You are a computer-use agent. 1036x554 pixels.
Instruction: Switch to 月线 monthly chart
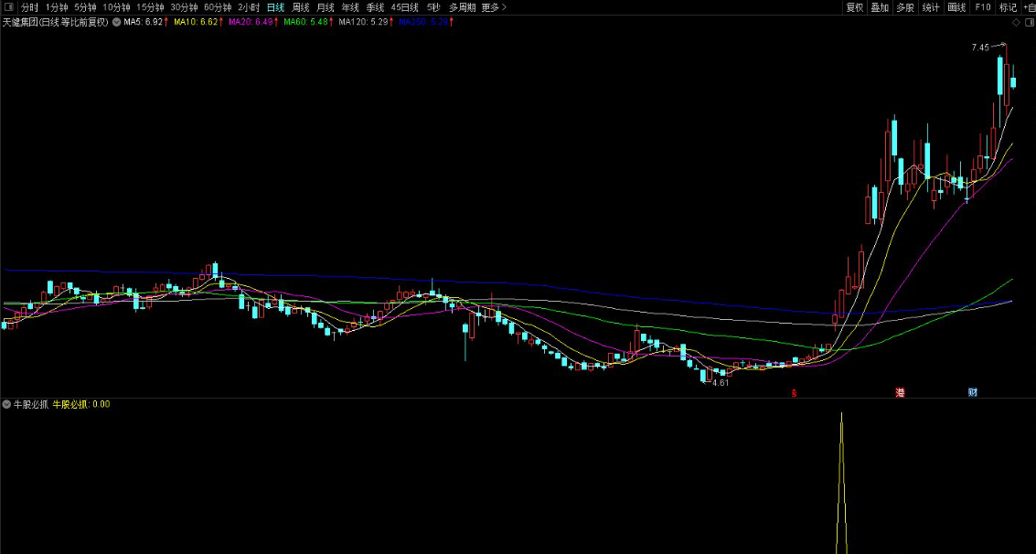click(326, 7)
